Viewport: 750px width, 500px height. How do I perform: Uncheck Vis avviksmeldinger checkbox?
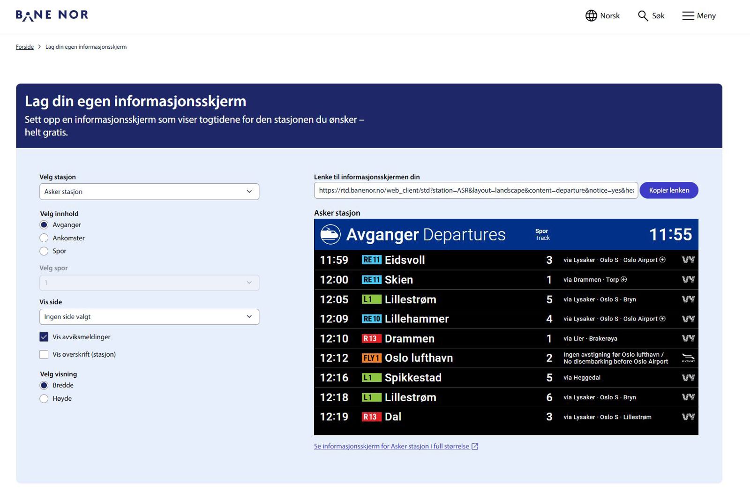point(44,337)
